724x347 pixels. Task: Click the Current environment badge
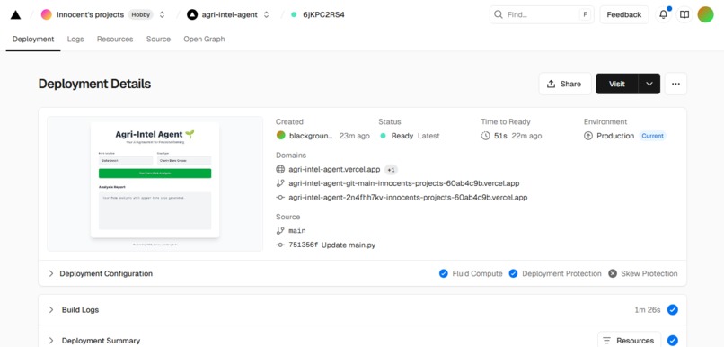(x=652, y=136)
